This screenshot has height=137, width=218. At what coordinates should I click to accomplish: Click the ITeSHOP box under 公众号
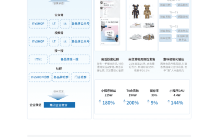[38, 24]
